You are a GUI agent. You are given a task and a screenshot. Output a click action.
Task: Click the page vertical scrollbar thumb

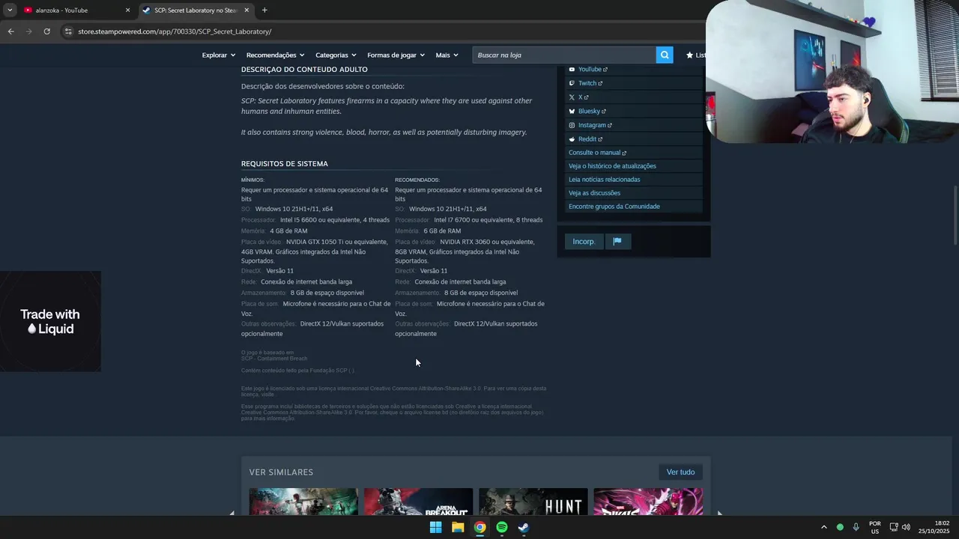[x=955, y=215]
